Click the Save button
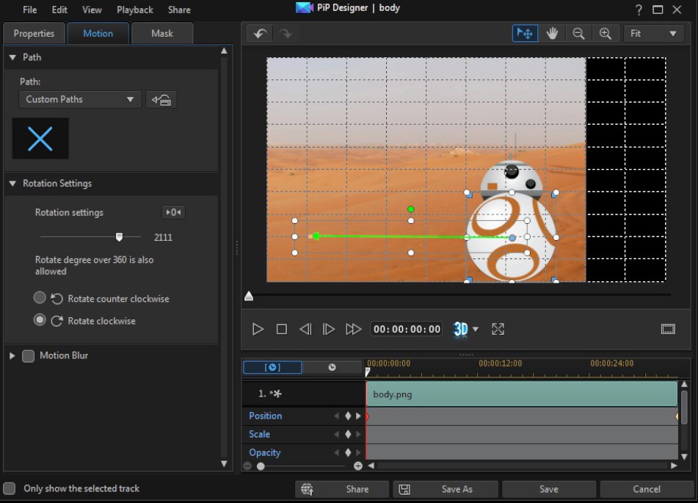This screenshot has height=503, width=698. 549,489
